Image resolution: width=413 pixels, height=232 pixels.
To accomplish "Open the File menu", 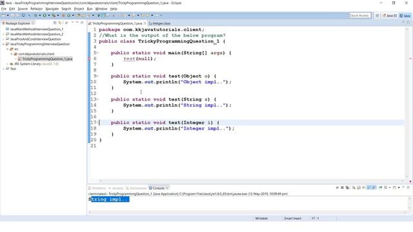I will tap(4, 8).
